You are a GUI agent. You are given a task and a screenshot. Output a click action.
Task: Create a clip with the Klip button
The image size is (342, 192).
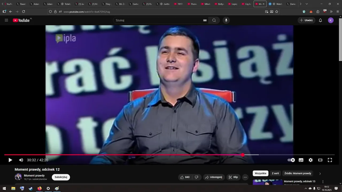[233, 177]
